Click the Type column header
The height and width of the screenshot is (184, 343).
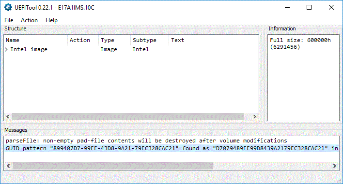click(x=114, y=40)
